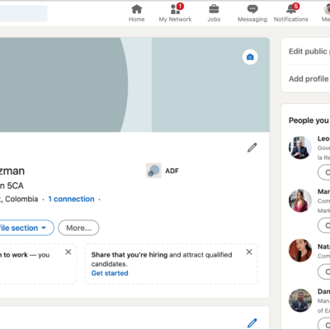
Task: Open the ADF company logo
Action: click(153, 171)
